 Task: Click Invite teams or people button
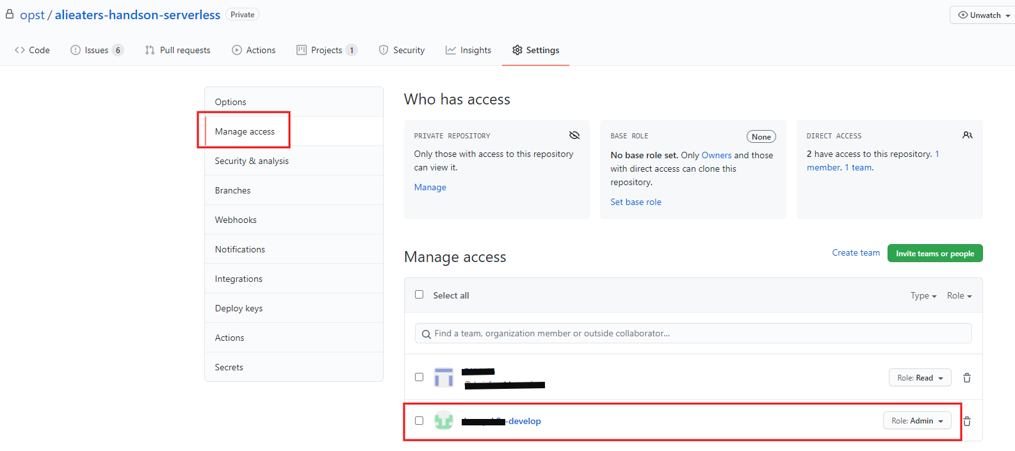point(935,253)
